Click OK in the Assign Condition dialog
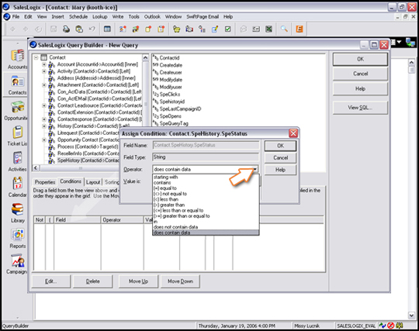419x331 pixels. click(x=280, y=146)
